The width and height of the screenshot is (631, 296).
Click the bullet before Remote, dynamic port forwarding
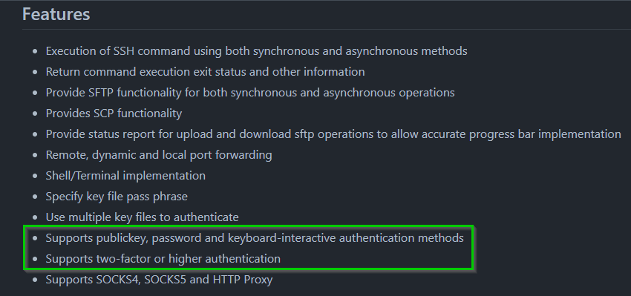[36, 155]
